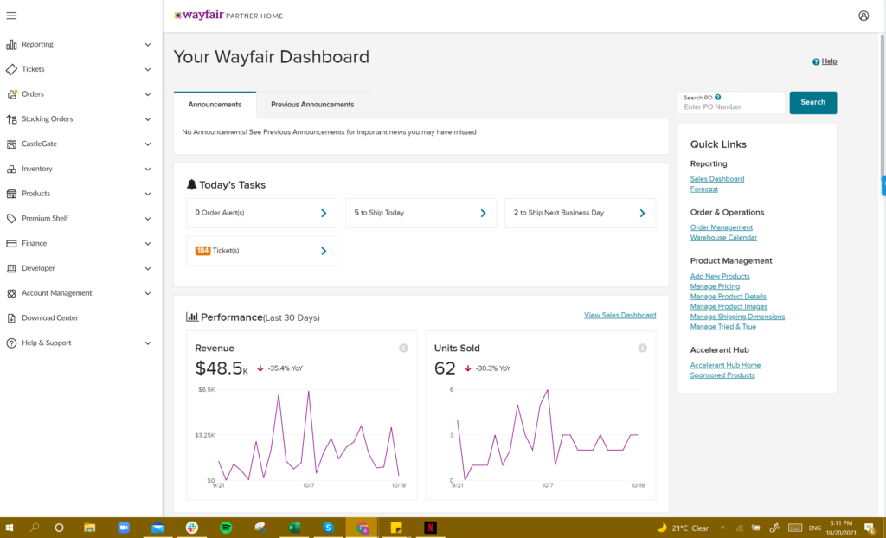Screen dimensions: 886x538
Task: Open the hamburger menu icon
Action: pos(11,16)
